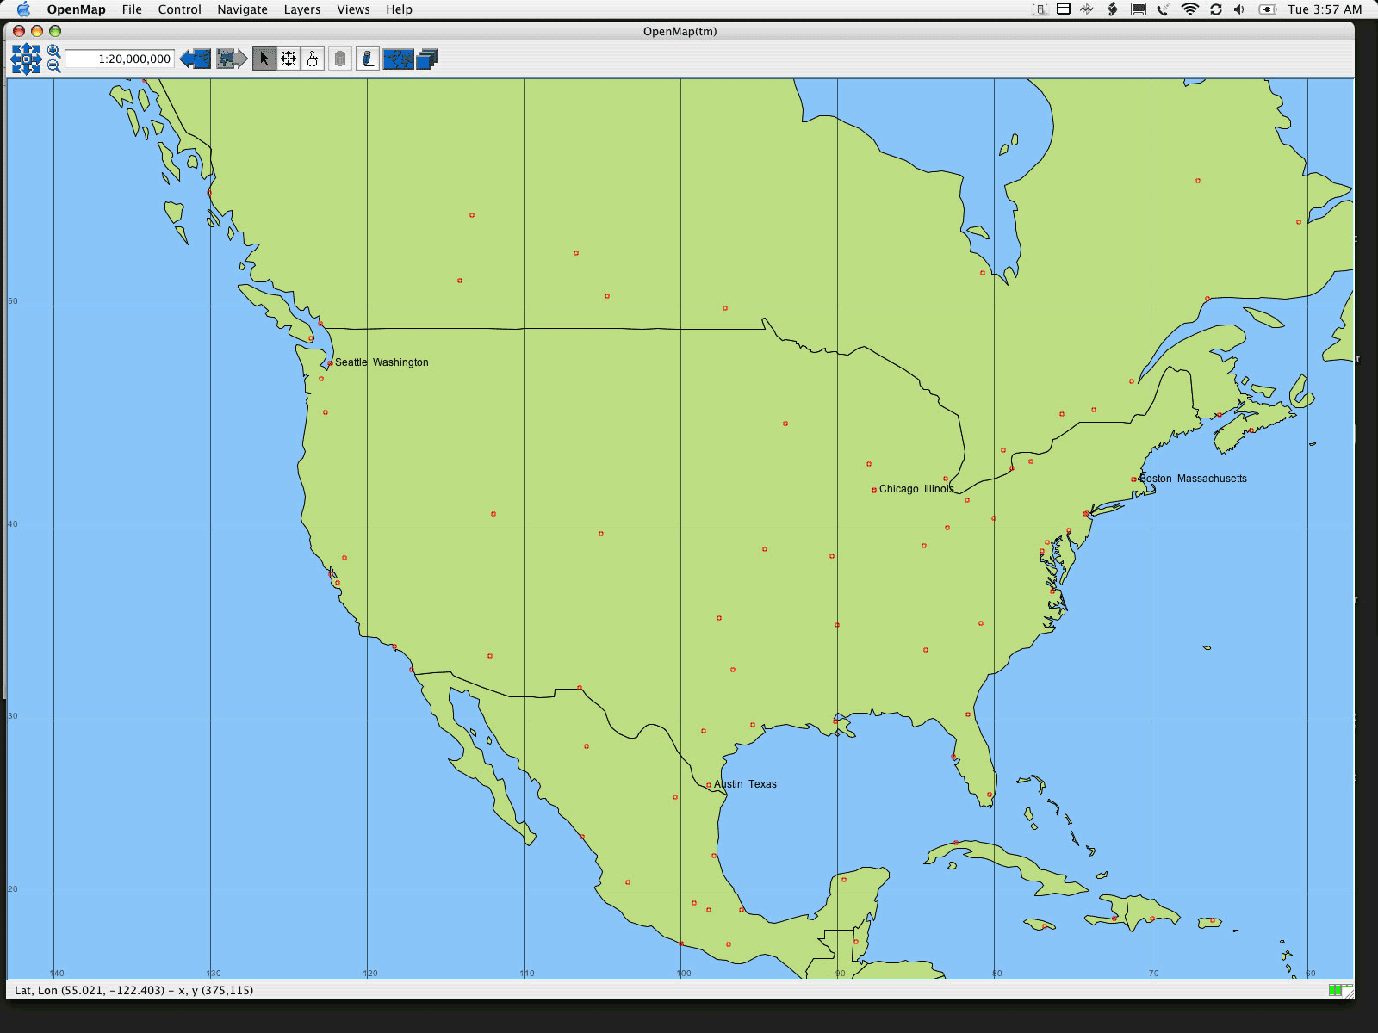
Task: Click the latitude 20 grid label
Action: click(12, 889)
